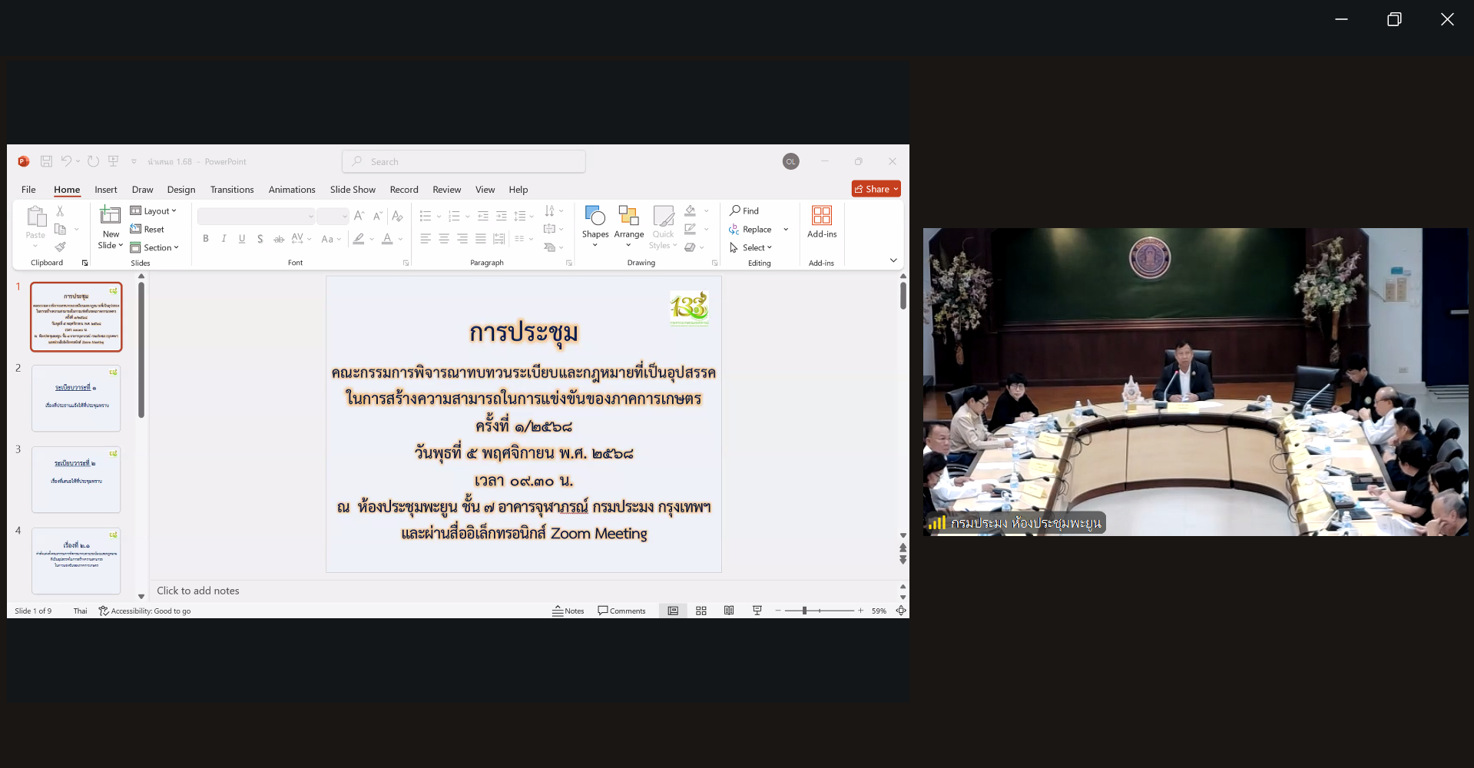Click the New Slide icon
Viewport: 1474px width, 768px height.
[x=111, y=216]
